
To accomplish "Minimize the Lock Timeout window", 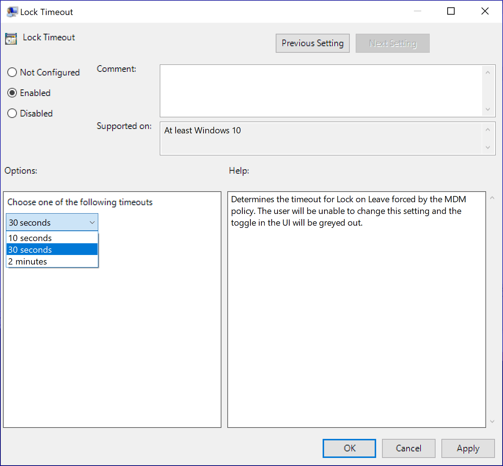I will (418, 11).
